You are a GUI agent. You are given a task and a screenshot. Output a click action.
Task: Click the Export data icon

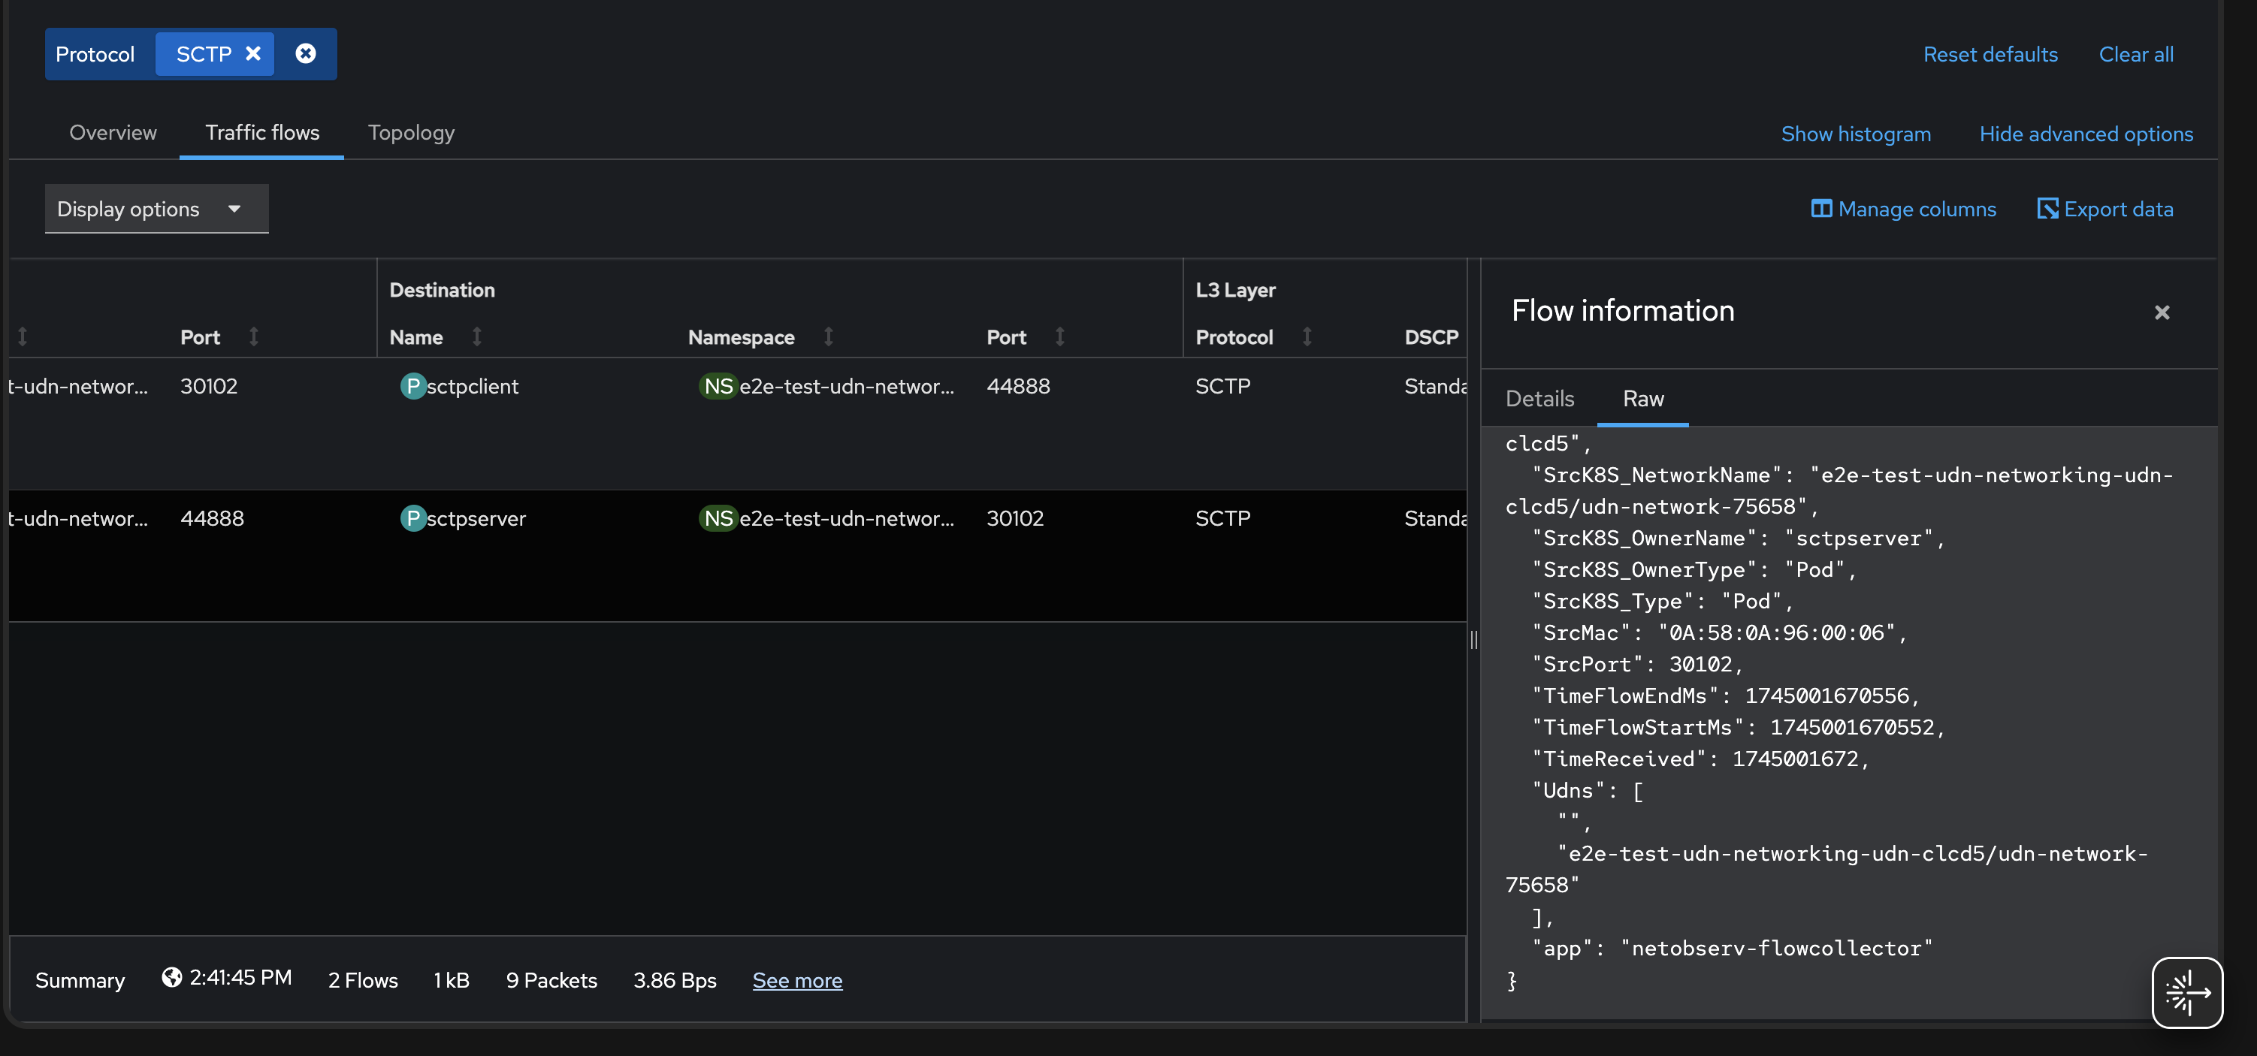2047,210
